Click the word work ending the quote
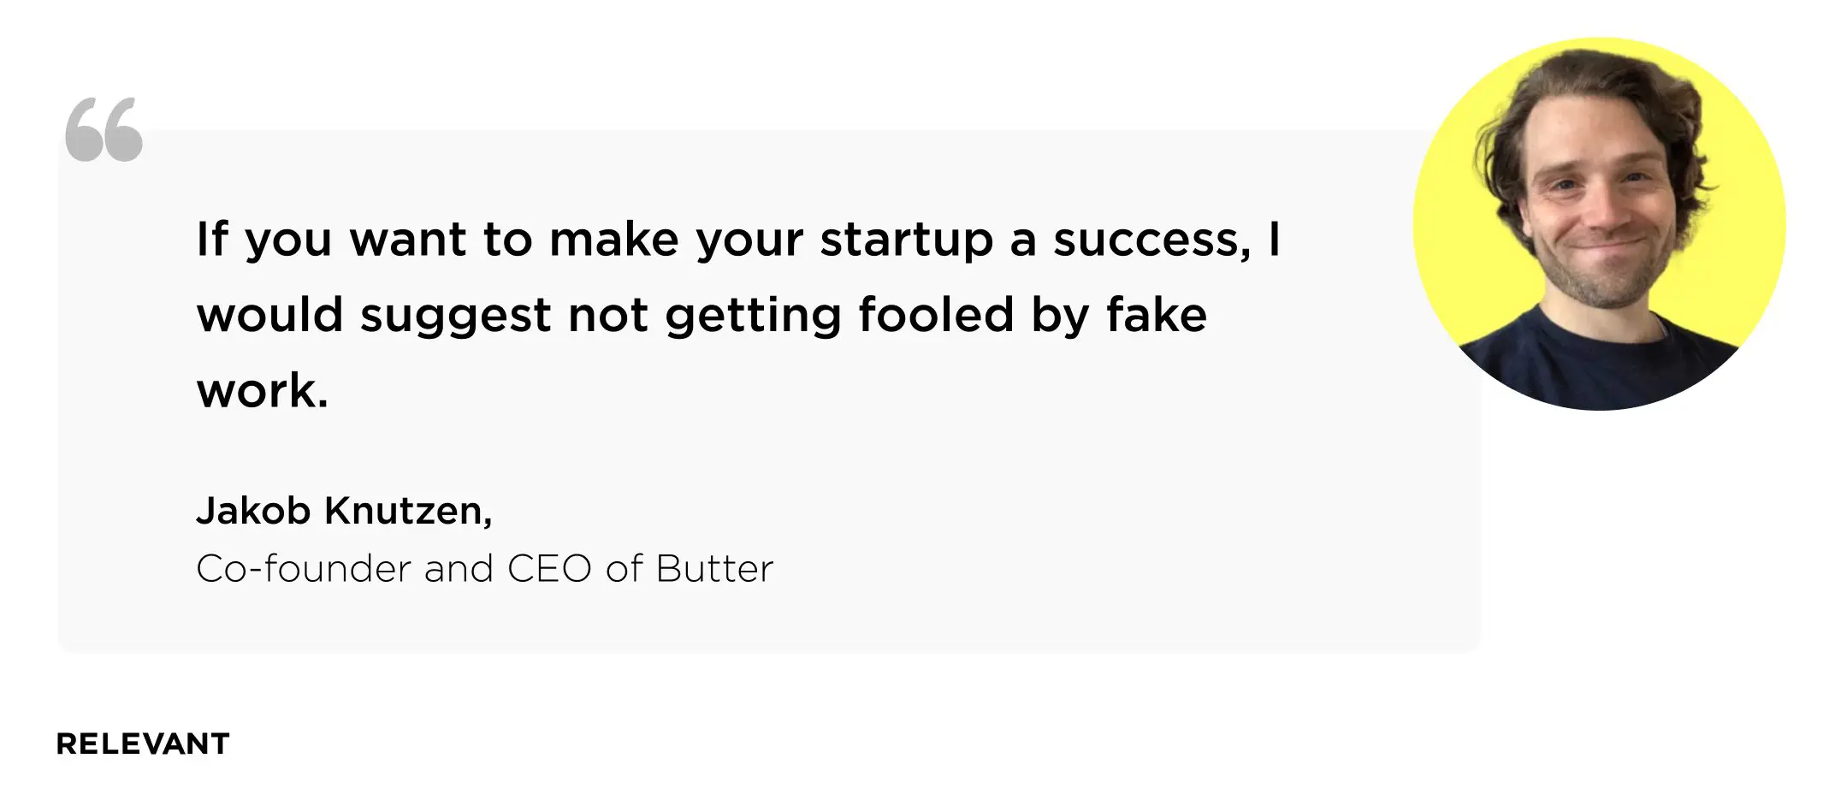This screenshot has width=1841, height=794. pyautogui.click(x=257, y=391)
